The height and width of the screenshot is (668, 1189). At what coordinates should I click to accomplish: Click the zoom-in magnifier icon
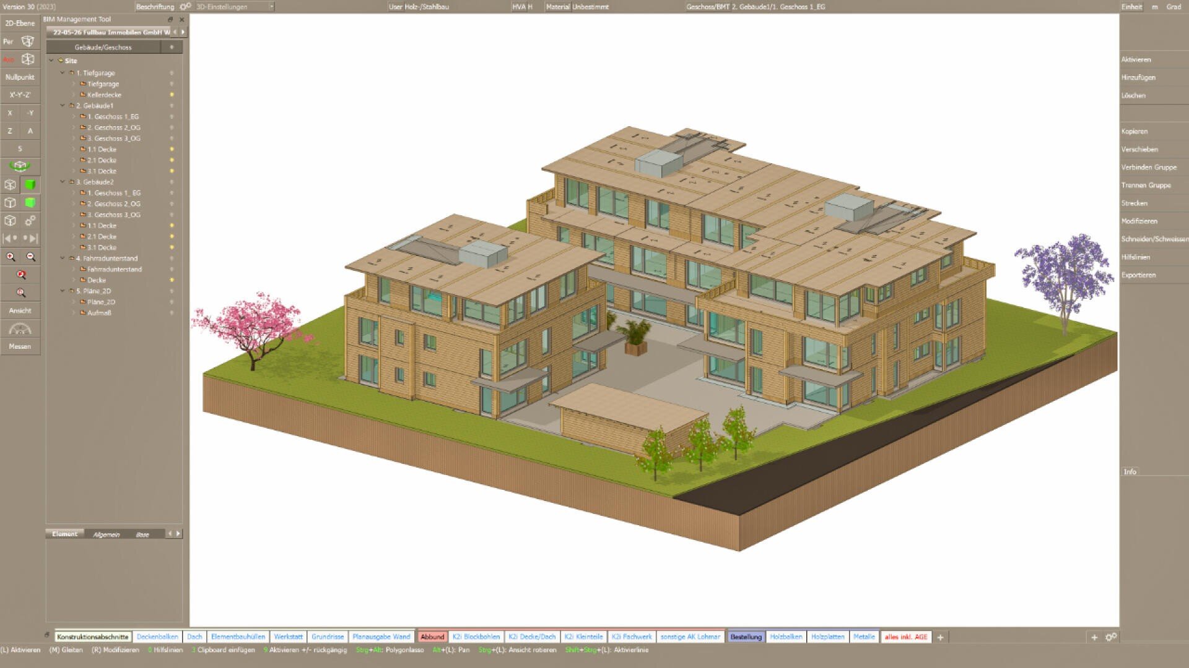(9, 256)
